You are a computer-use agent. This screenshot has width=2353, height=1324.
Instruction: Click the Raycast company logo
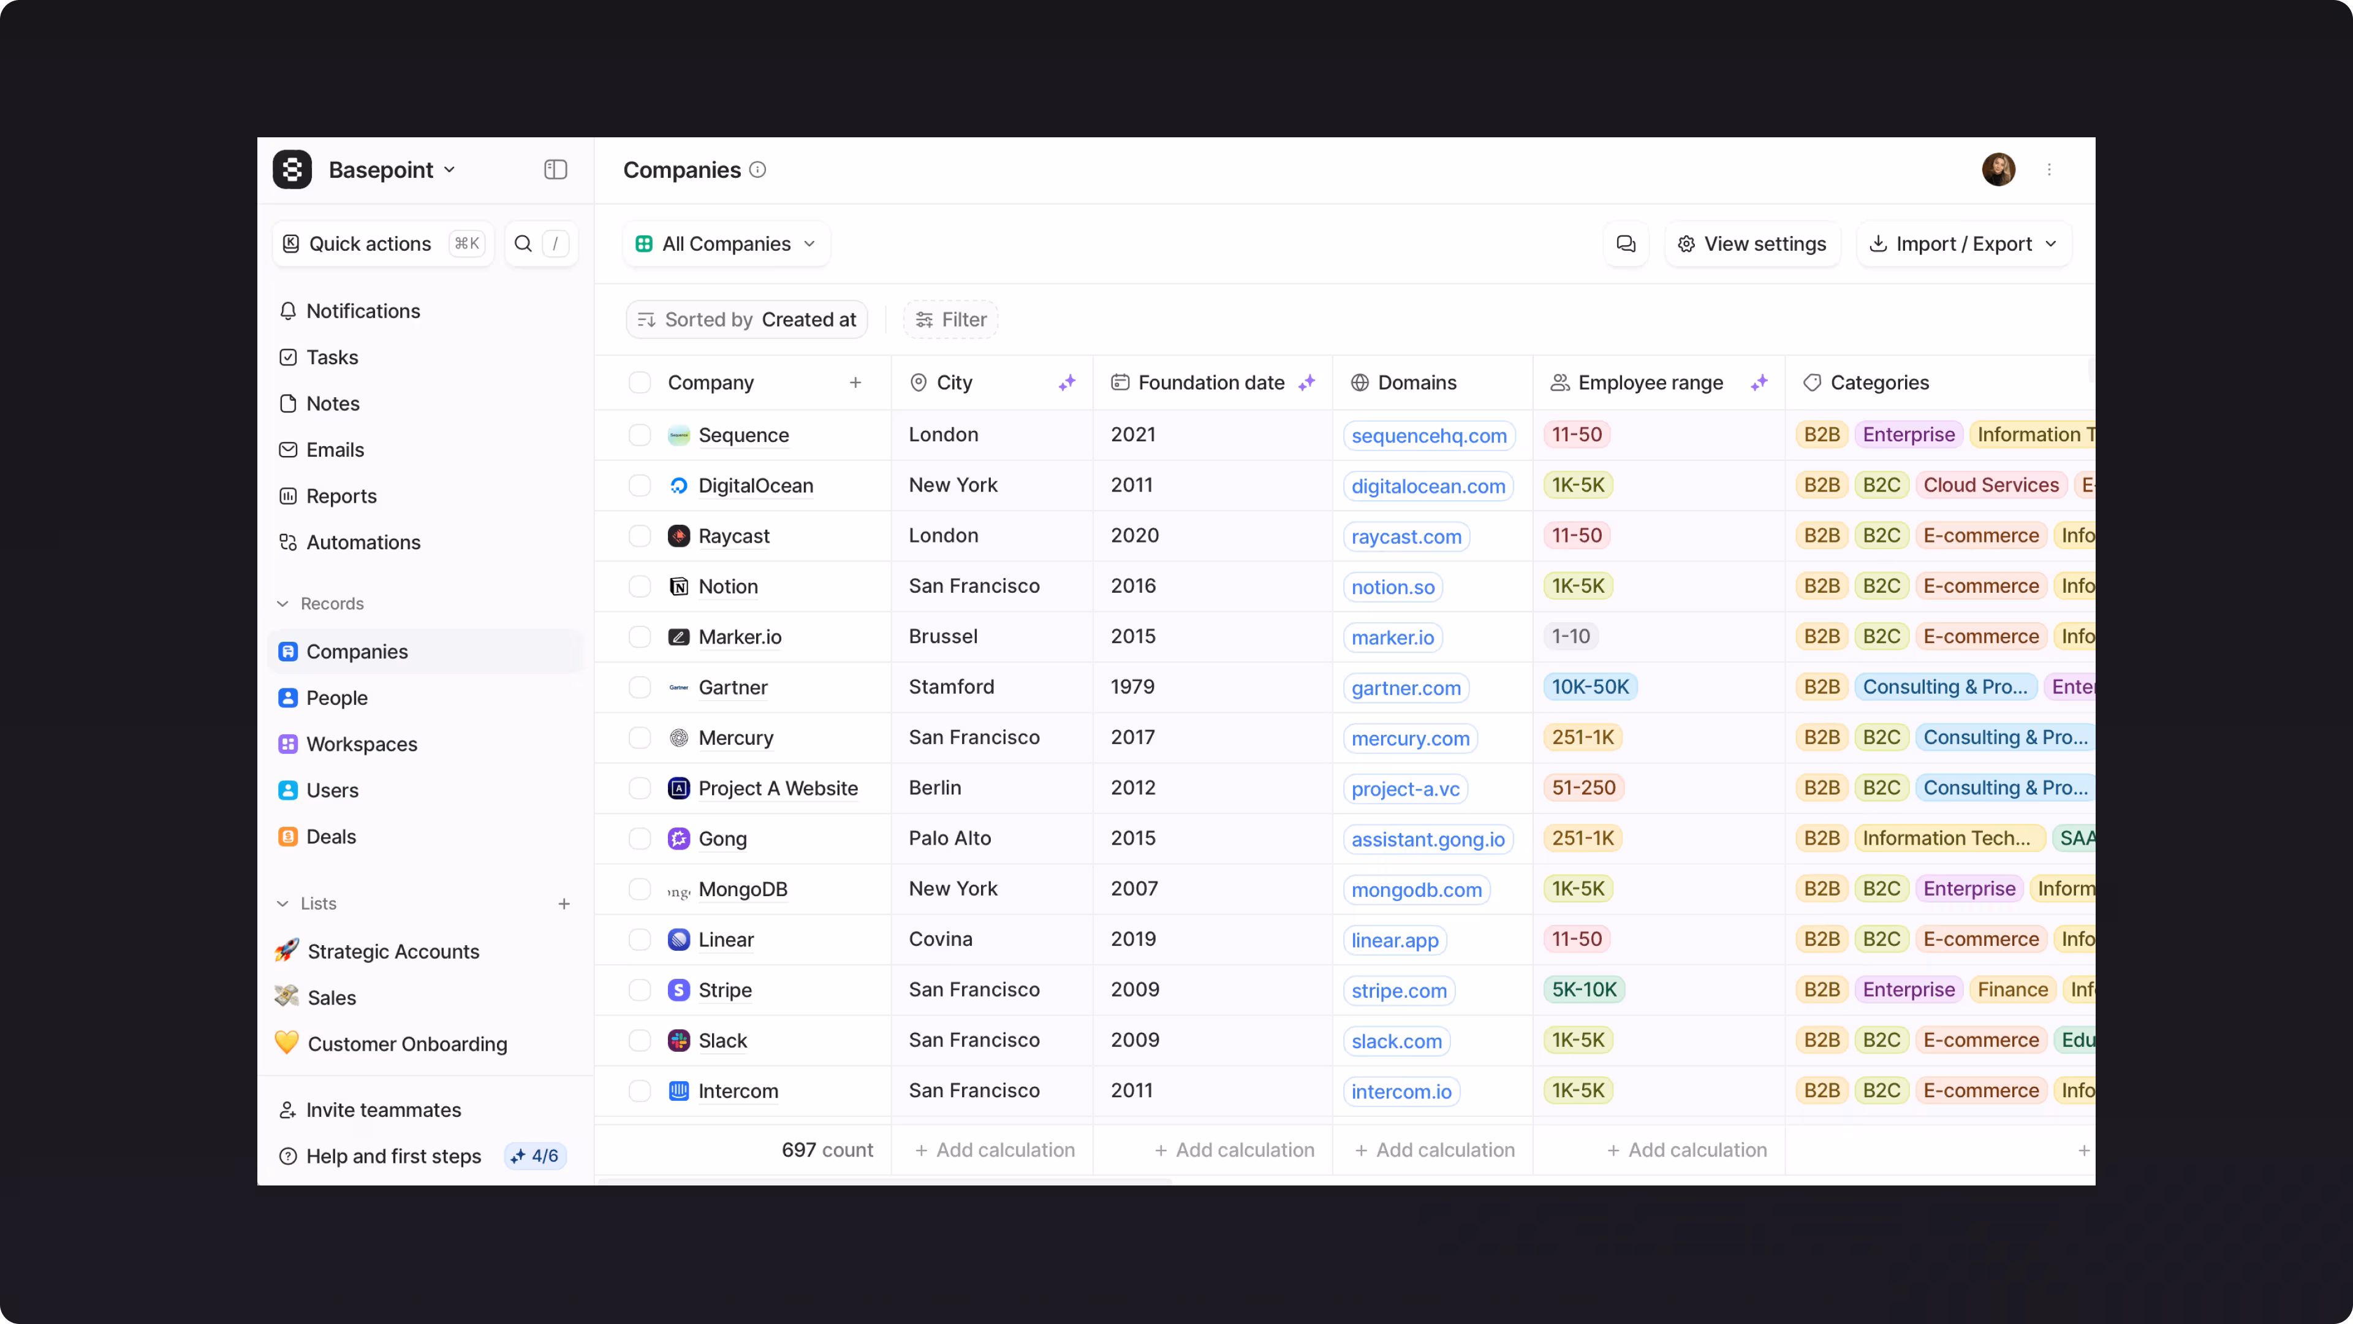click(679, 536)
